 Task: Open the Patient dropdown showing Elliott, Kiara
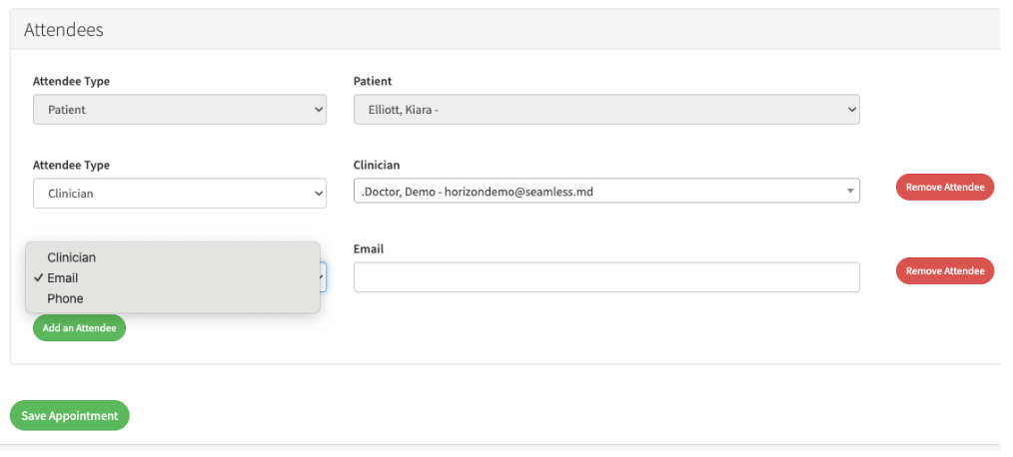[x=605, y=110]
